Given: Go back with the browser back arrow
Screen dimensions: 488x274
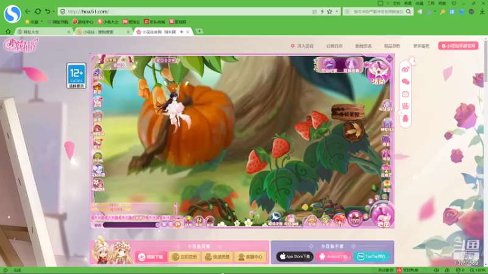Looking at the screenshot, I should (27, 12).
